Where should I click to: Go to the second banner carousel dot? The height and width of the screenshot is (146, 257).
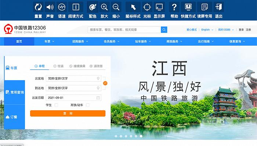(121, 136)
